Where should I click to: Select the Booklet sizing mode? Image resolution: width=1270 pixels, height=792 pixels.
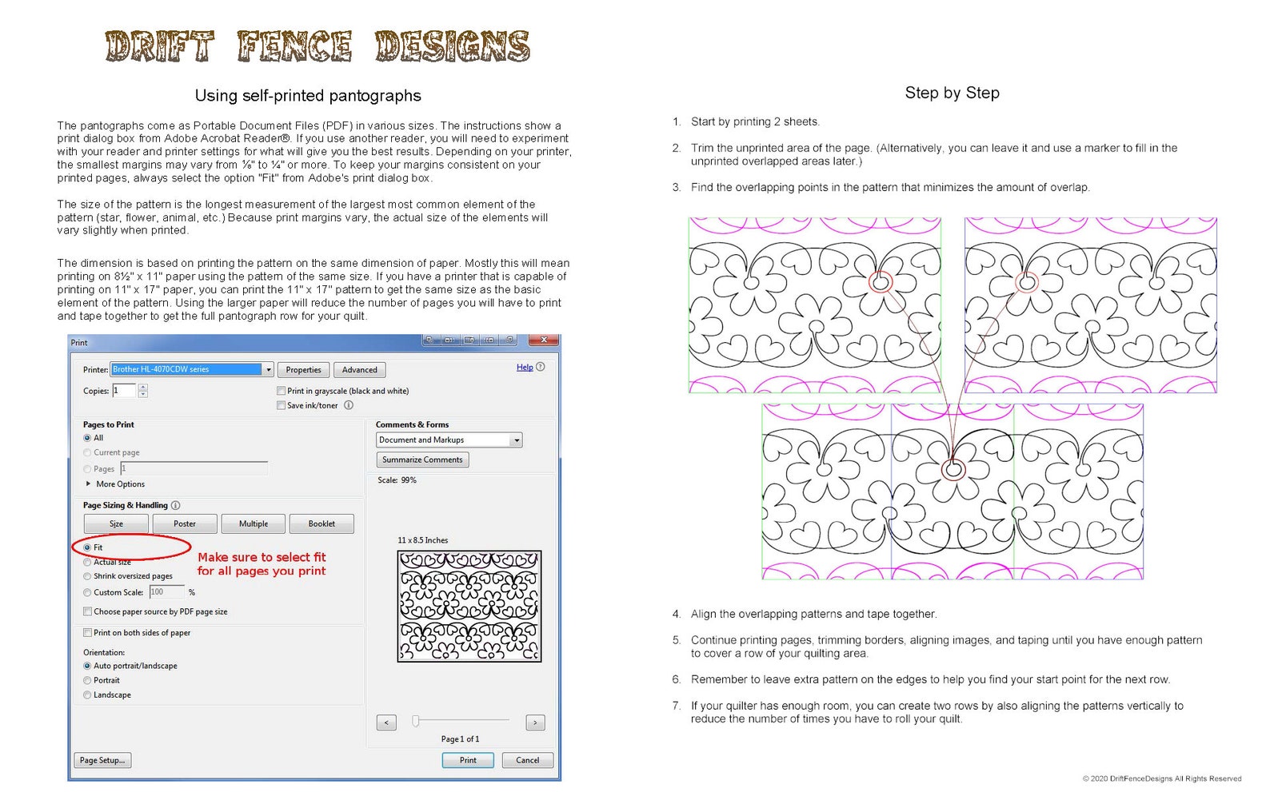(321, 523)
